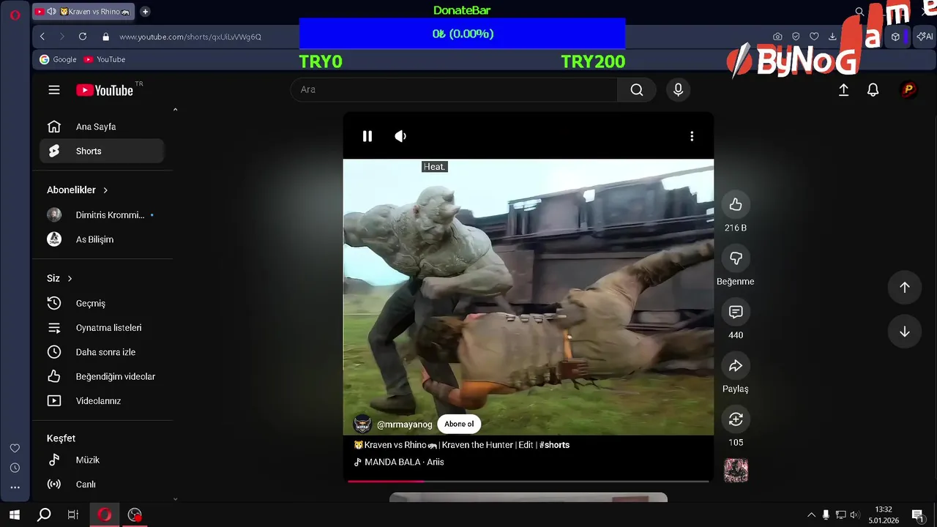Share the Short with the Paylaş arrow
The height and width of the screenshot is (527, 937).
tap(736, 365)
